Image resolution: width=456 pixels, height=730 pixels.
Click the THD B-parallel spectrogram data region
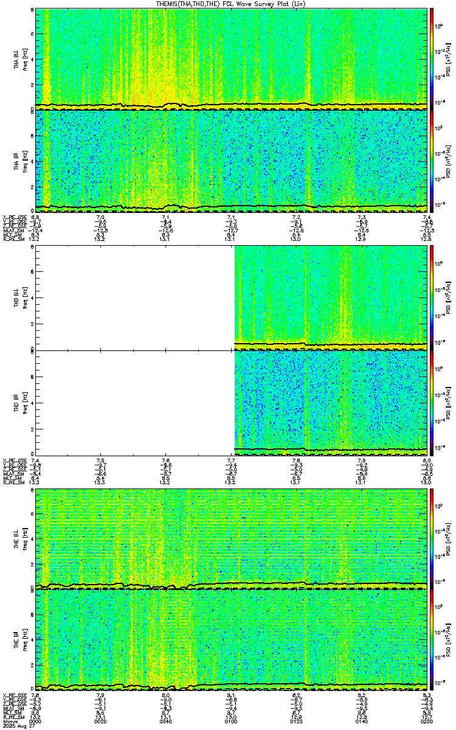point(331,402)
